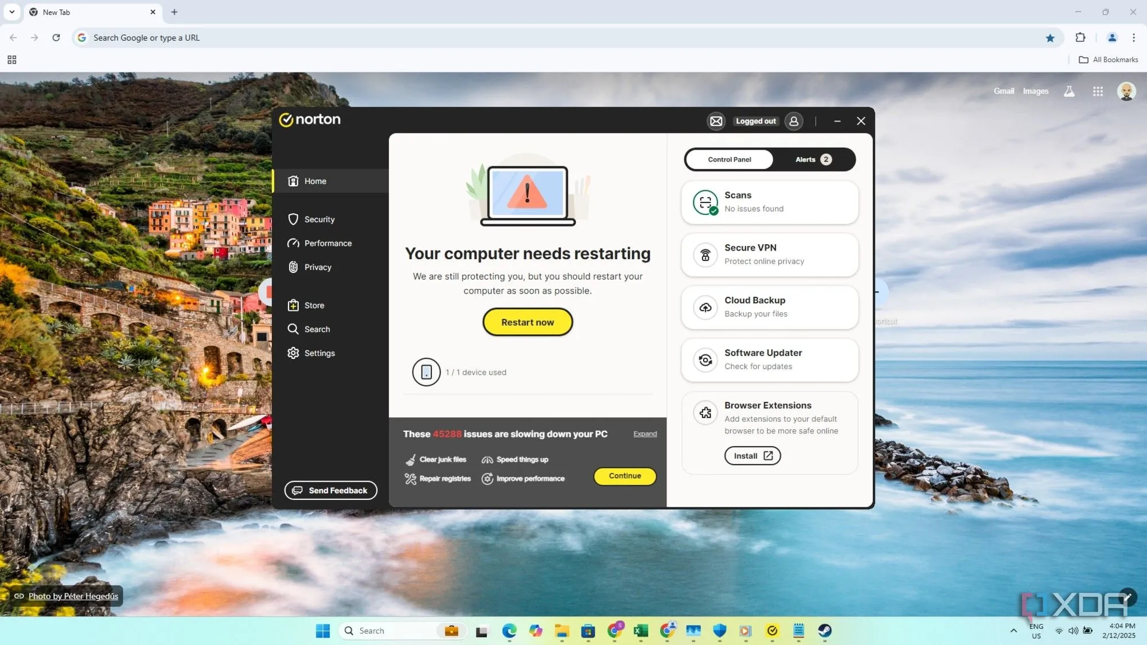Open Norton Settings
The image size is (1147, 645).
pyautogui.click(x=319, y=353)
